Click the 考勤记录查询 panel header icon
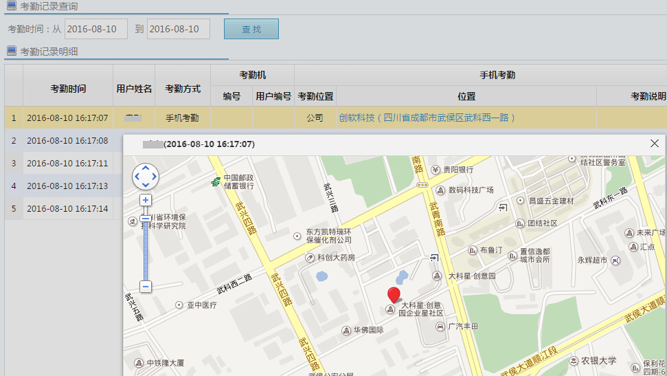The width and height of the screenshot is (667, 376). coord(12,6)
